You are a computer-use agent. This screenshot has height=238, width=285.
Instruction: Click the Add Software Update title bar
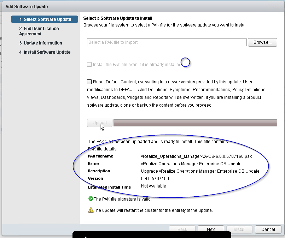pos(141,6)
